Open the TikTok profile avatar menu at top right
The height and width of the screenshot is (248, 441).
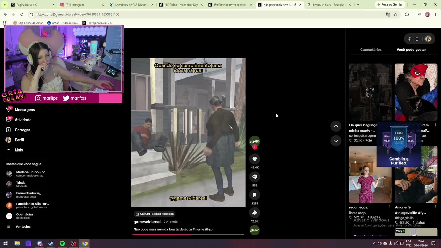428,39
